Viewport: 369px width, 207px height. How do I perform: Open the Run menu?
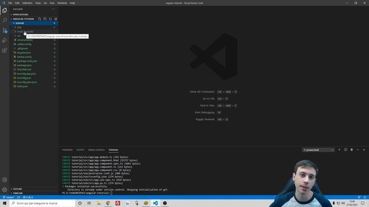[x=52, y=3]
